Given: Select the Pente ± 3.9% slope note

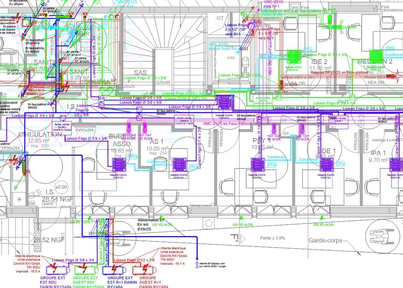Looking at the screenshot, I should pos(272,238).
